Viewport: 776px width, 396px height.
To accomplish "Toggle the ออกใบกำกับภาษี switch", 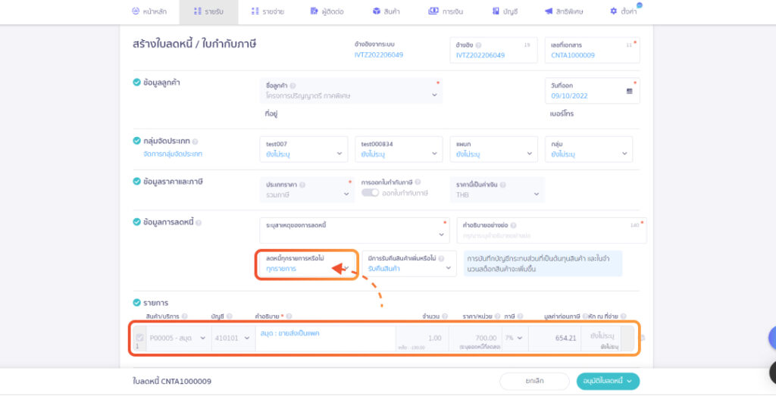I will pyautogui.click(x=370, y=193).
